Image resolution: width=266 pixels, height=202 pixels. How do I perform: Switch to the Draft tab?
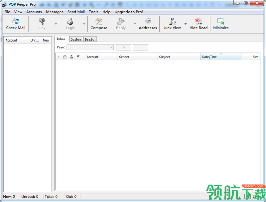point(90,40)
